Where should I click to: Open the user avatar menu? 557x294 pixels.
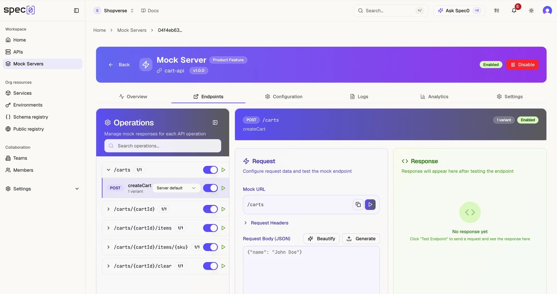547,11
